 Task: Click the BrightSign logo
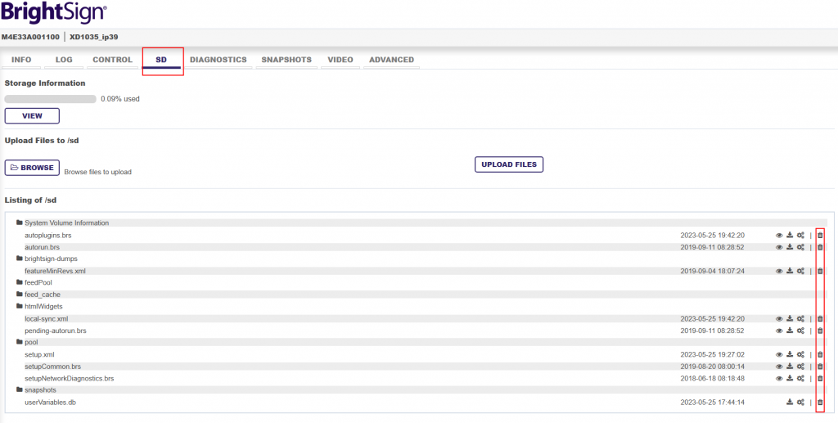(x=53, y=12)
